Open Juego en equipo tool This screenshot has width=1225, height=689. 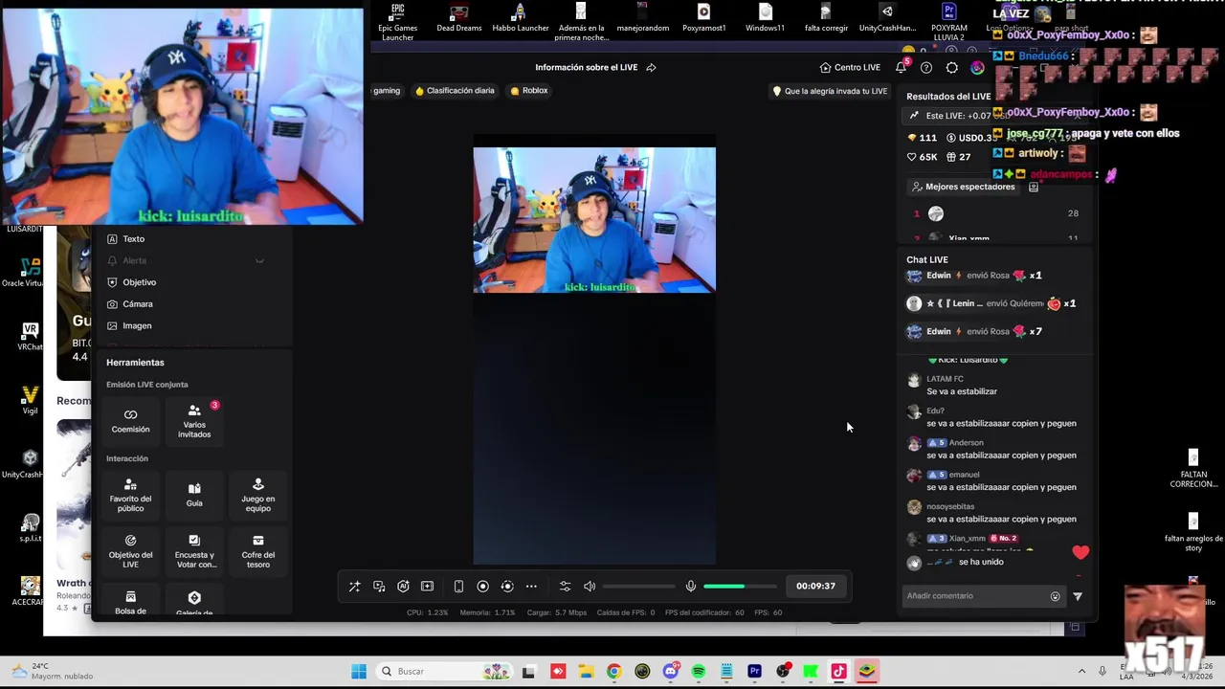(x=257, y=495)
